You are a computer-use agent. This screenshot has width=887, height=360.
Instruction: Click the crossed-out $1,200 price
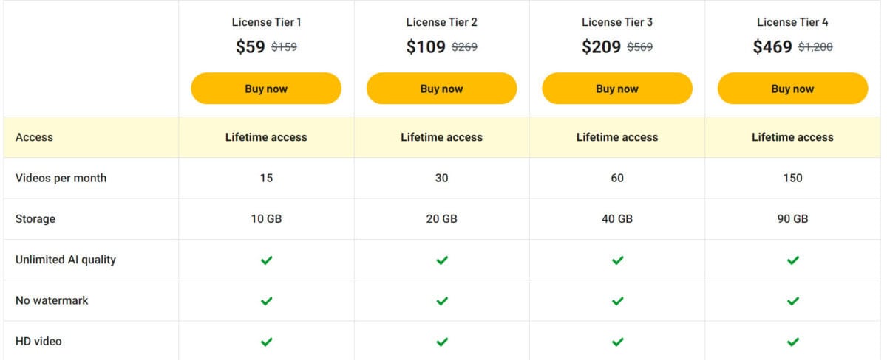[815, 47]
